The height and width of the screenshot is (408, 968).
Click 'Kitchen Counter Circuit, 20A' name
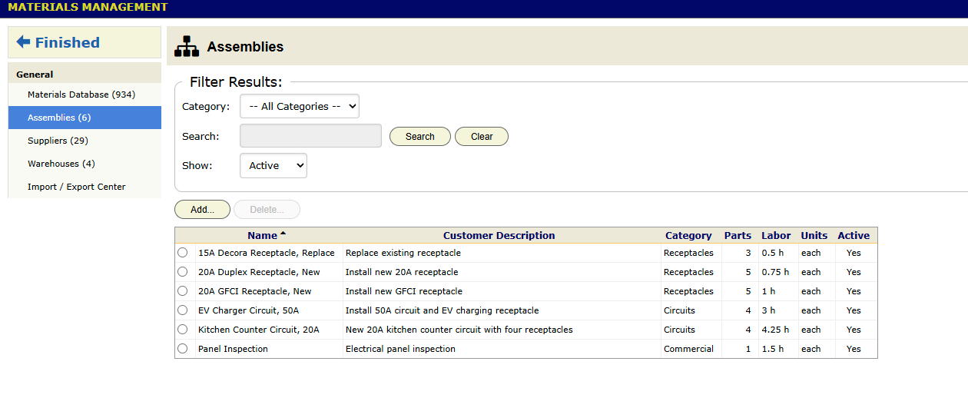259,330
